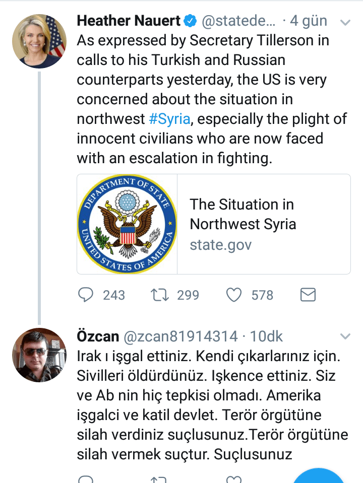Tap the state.gov link domain
The width and height of the screenshot is (363, 483).
[x=220, y=245]
